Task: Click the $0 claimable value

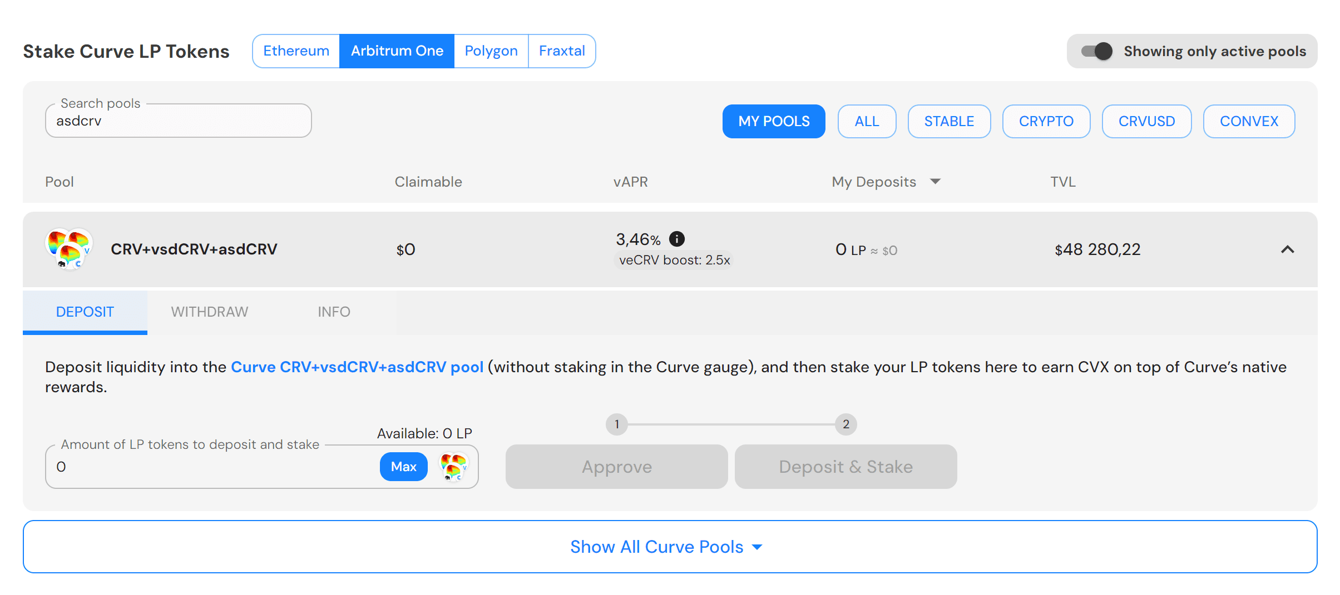Action: click(x=406, y=249)
